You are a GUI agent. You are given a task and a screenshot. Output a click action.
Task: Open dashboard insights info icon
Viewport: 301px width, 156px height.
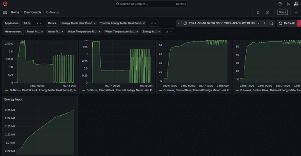tap(267, 12)
